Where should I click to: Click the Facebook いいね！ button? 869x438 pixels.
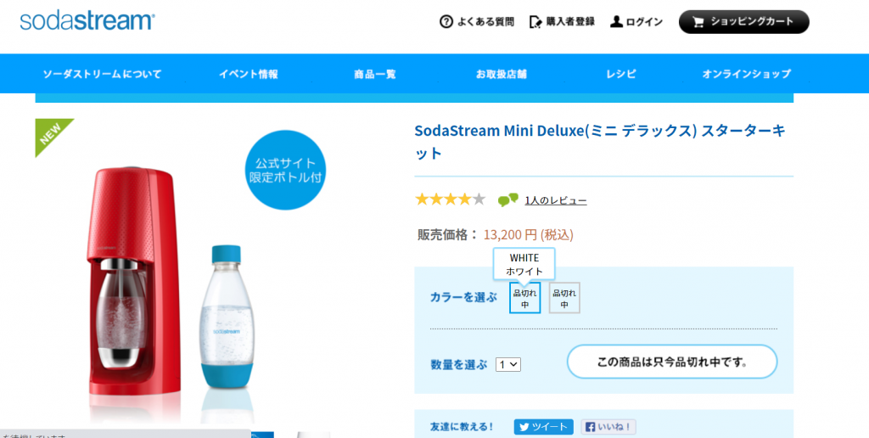pyautogui.click(x=608, y=427)
